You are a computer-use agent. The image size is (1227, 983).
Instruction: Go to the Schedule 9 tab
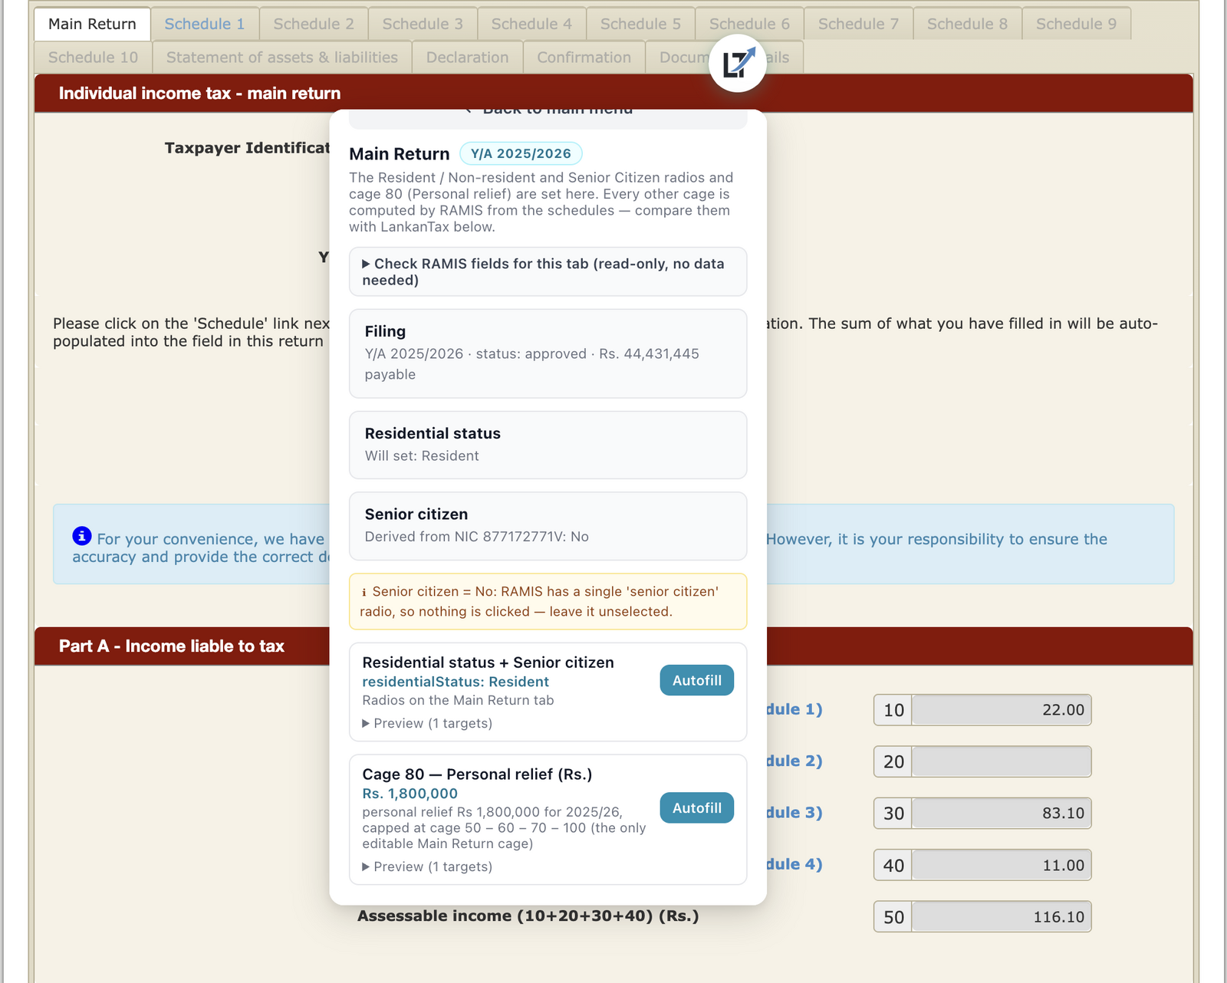1076,24
